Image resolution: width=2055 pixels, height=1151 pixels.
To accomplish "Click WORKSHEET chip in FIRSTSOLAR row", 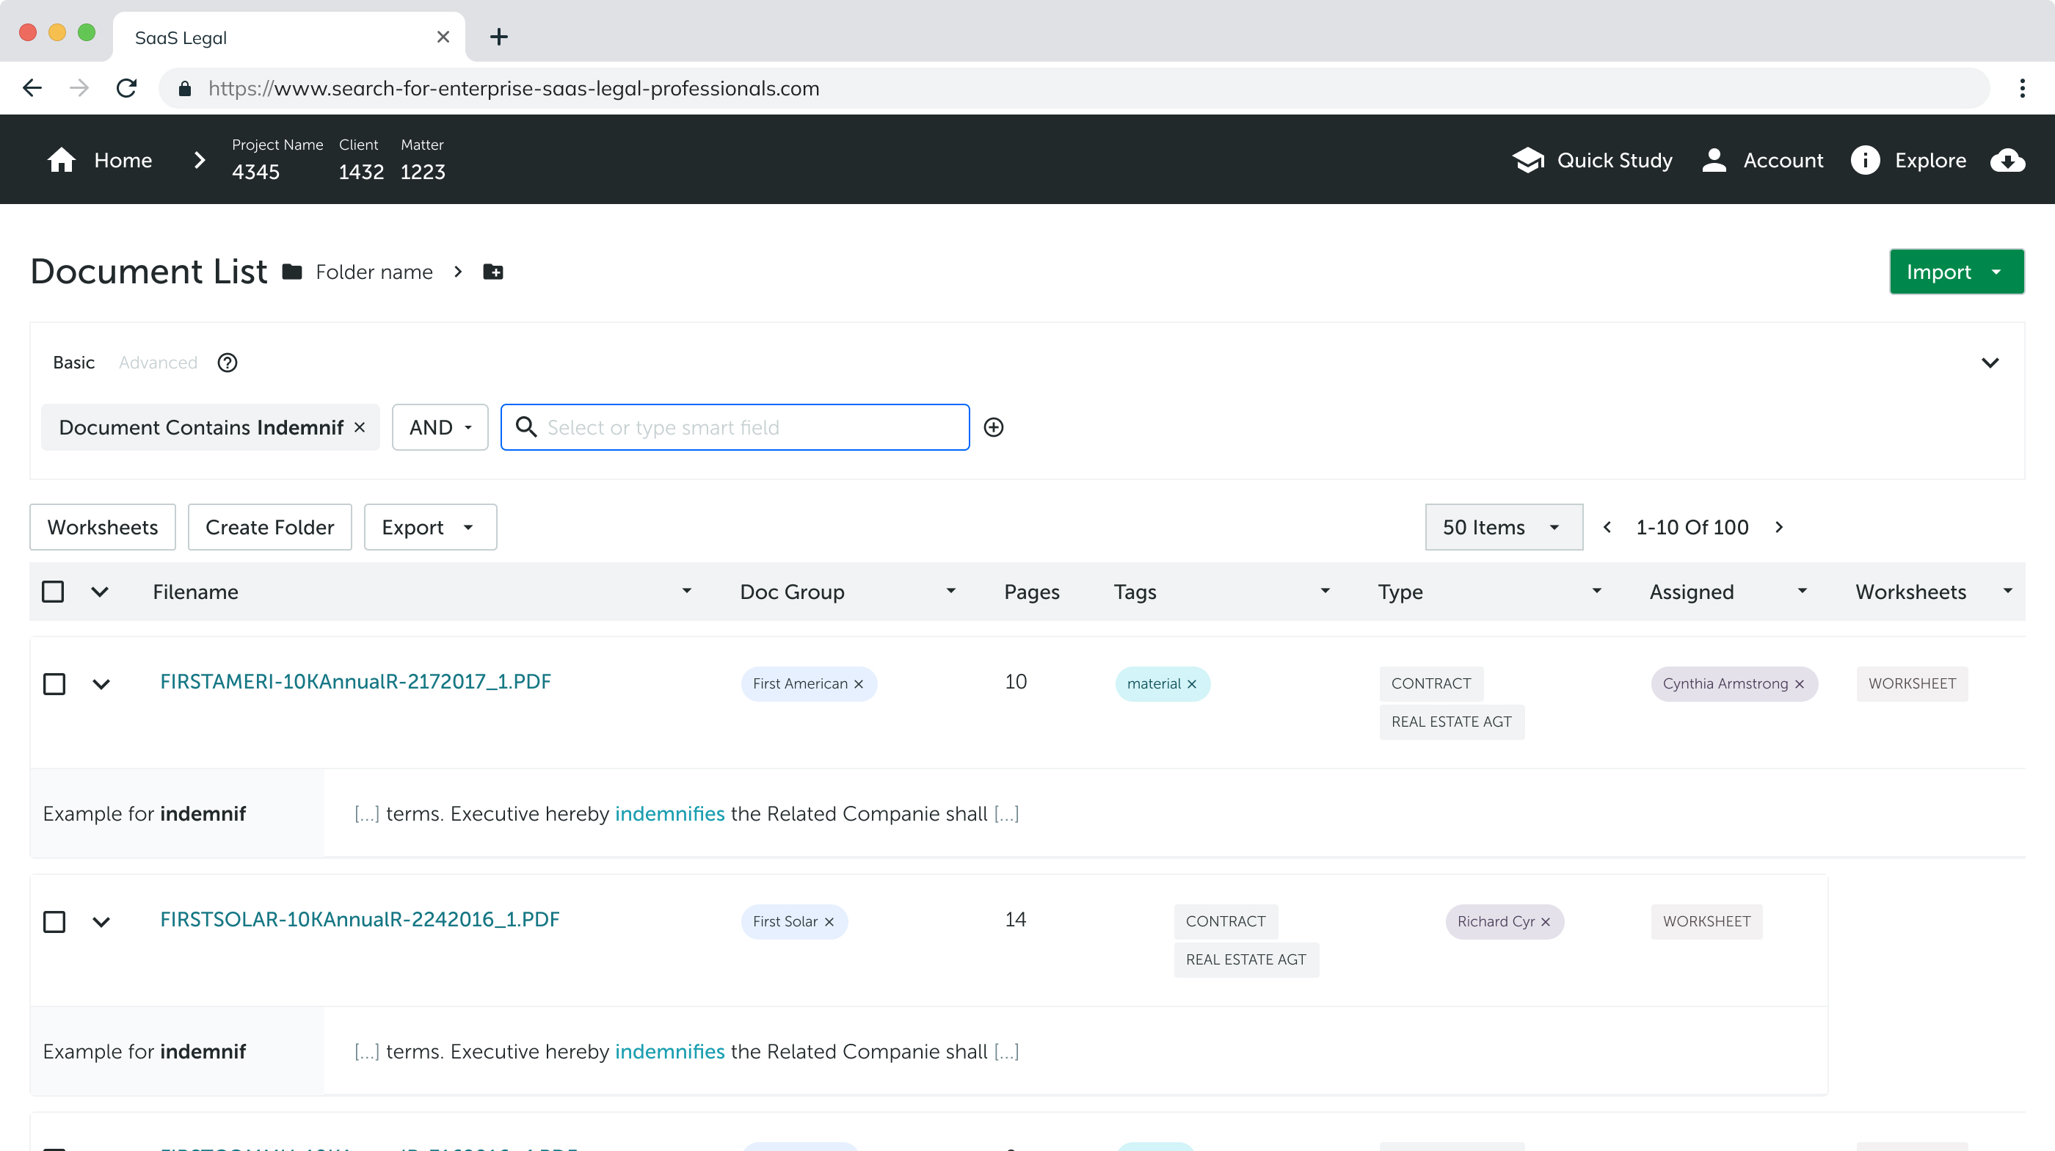I will coord(1706,922).
